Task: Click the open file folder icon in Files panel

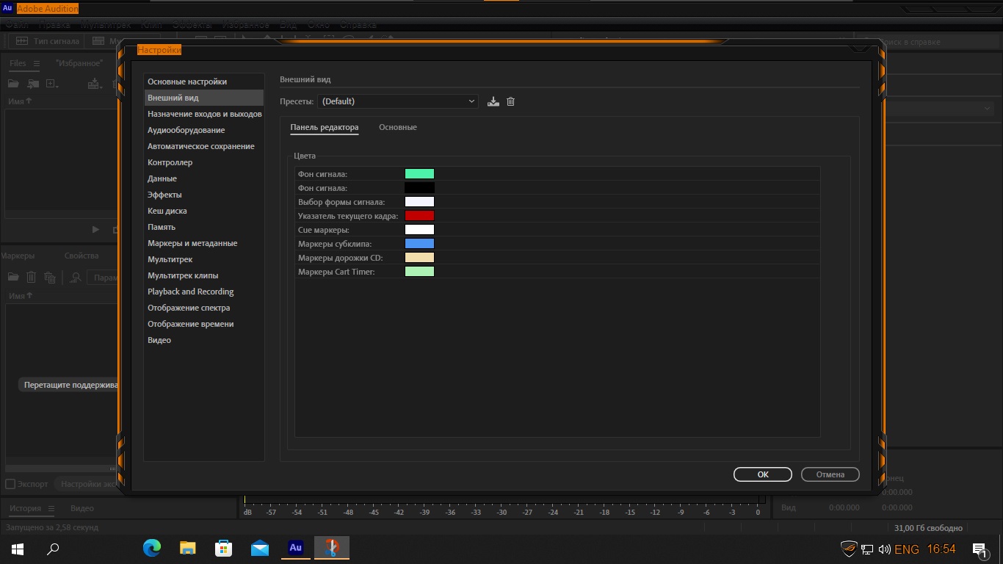Action: coord(13,84)
